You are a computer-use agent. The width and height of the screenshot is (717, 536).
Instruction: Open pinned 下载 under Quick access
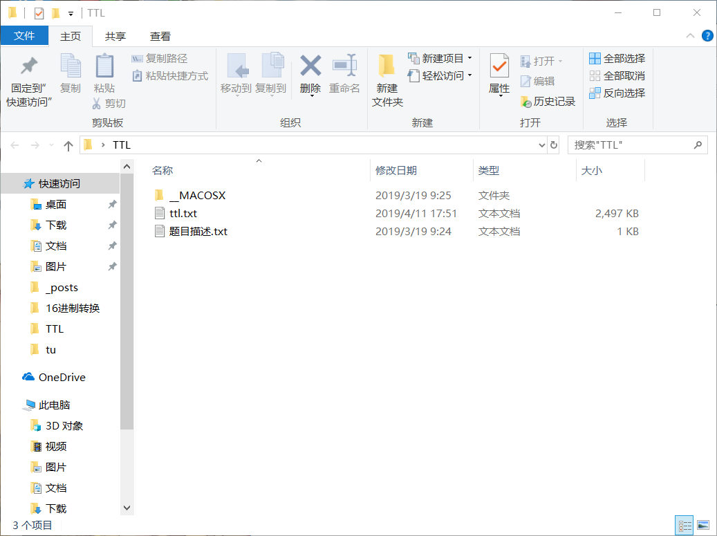click(56, 225)
